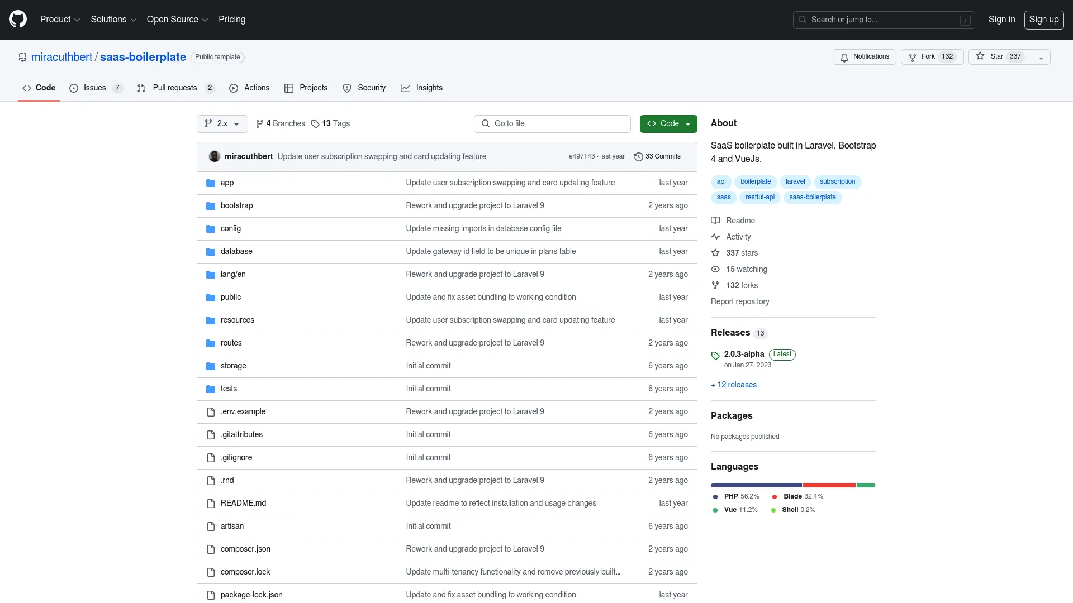Click the resources folder icon

pyautogui.click(x=211, y=320)
